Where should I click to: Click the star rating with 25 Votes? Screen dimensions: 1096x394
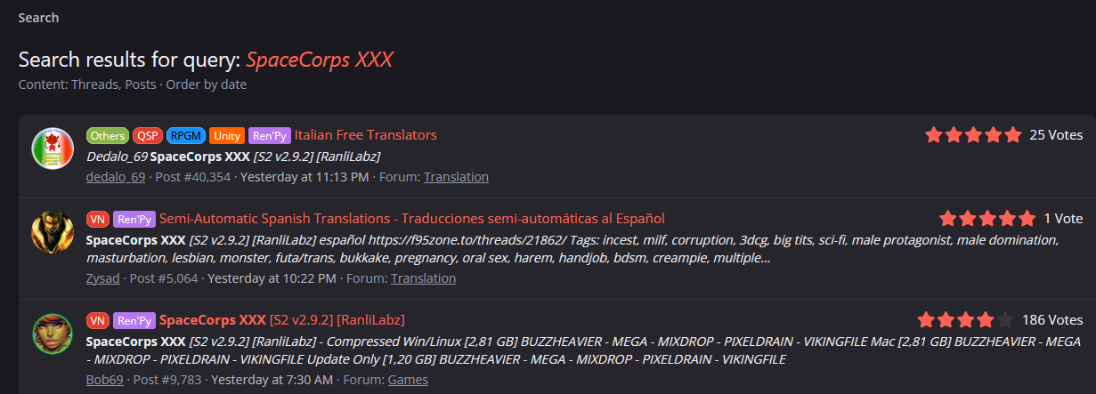coord(973,135)
